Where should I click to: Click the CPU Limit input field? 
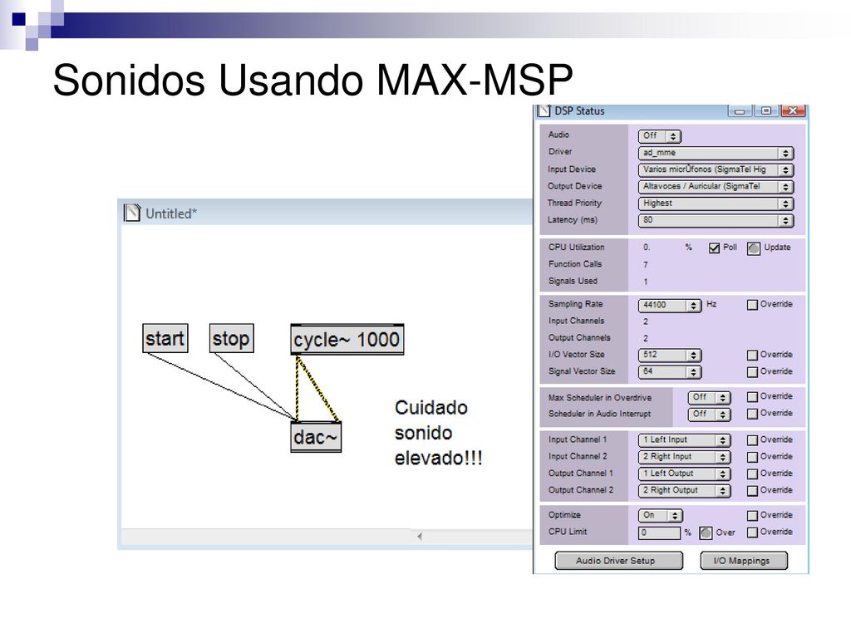[x=659, y=532]
